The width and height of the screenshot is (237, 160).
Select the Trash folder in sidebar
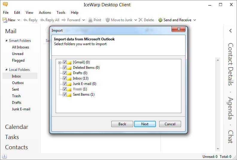[x=16, y=96]
